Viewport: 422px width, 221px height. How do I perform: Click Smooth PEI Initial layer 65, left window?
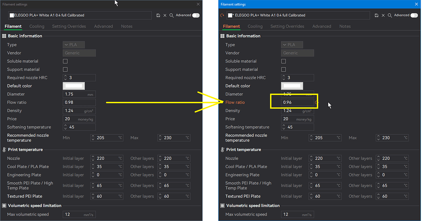pos(106,186)
